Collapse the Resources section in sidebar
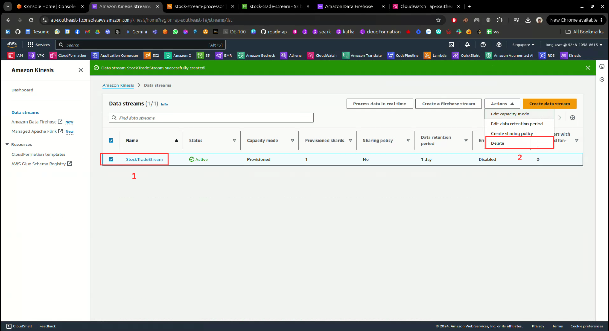609x331 pixels. click(7, 144)
